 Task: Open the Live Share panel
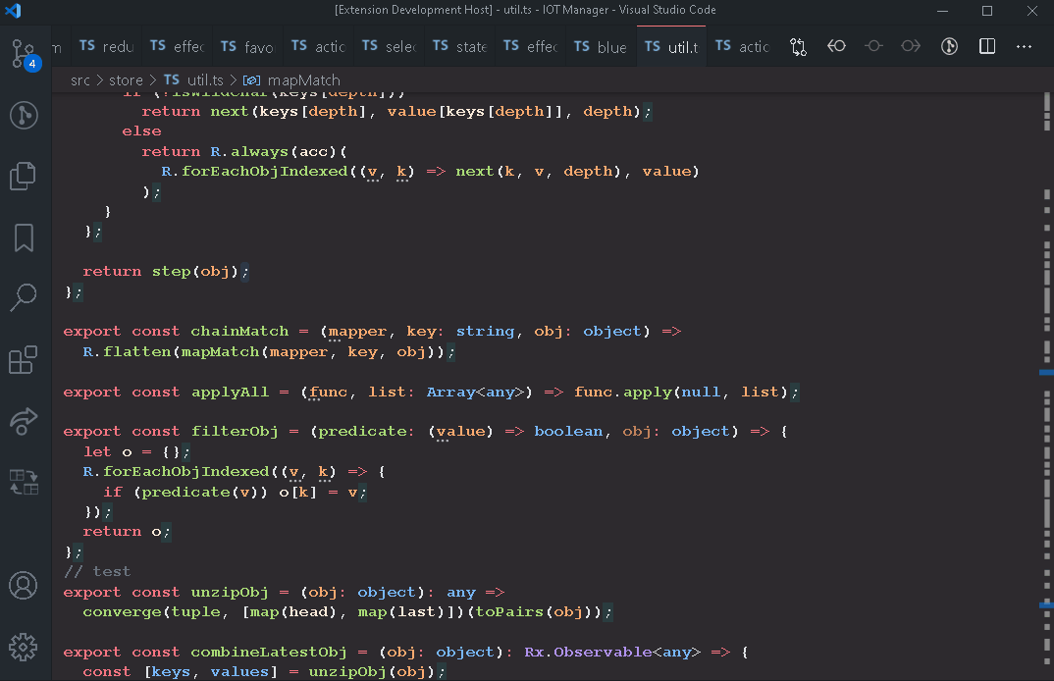pos(24,421)
